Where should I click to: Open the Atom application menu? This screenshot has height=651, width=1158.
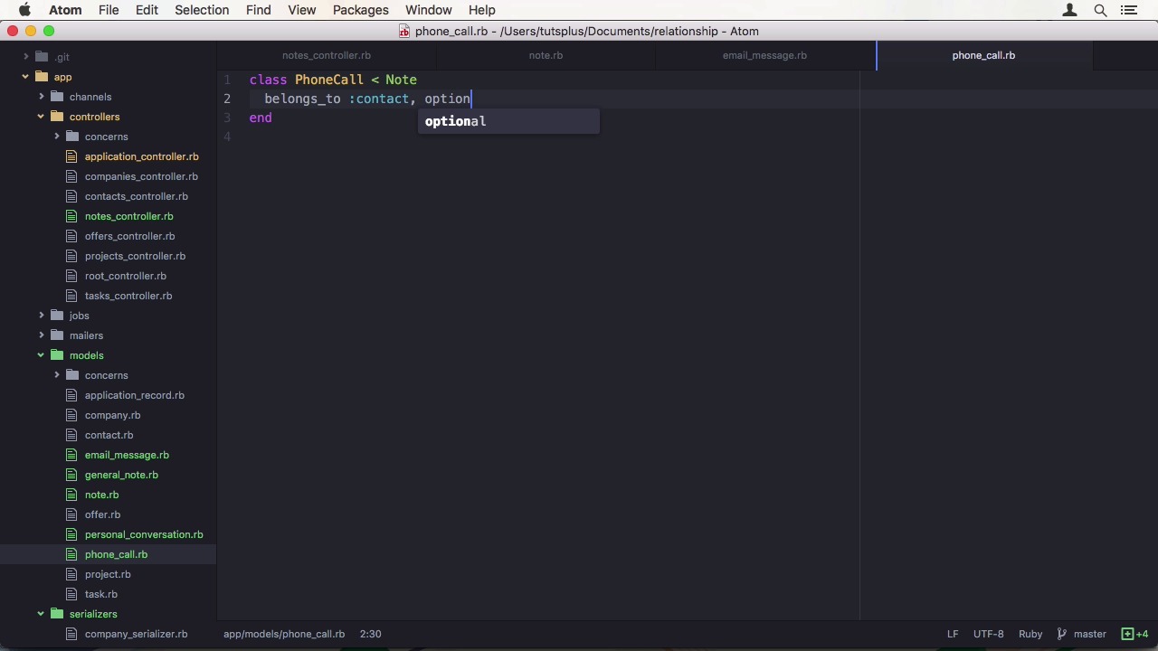point(65,10)
